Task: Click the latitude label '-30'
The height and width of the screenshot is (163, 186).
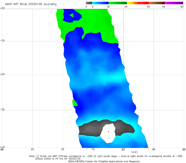Action: tap(2, 74)
